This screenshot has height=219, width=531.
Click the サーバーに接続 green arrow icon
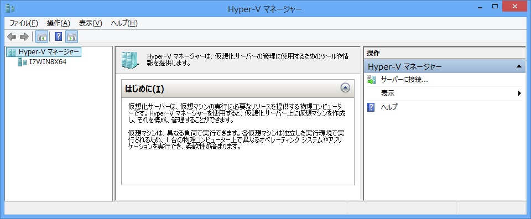pyautogui.click(x=371, y=80)
